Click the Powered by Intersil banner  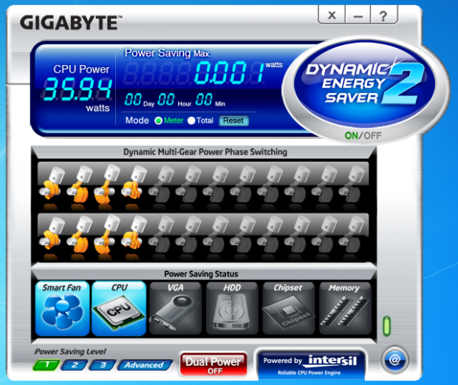[310, 364]
